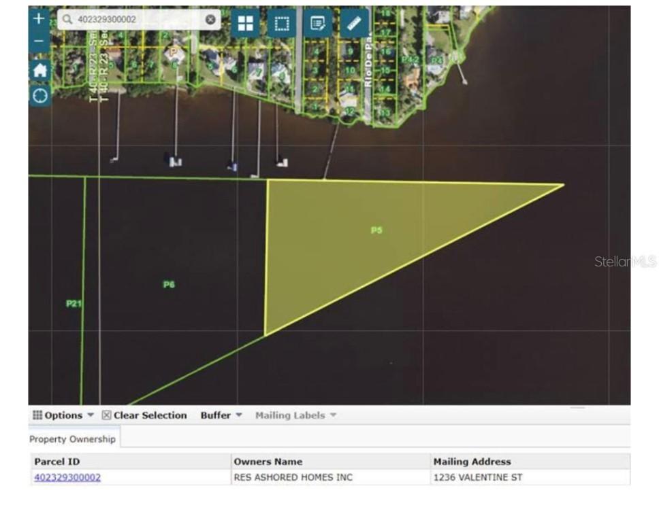Select the P6 parcel on the map

[x=170, y=284]
